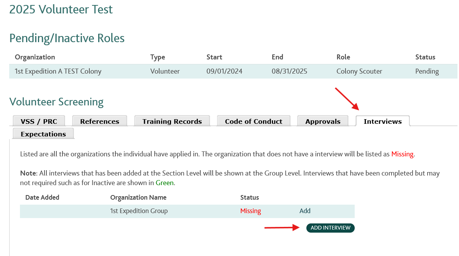Click the Date Added column header

click(x=42, y=197)
